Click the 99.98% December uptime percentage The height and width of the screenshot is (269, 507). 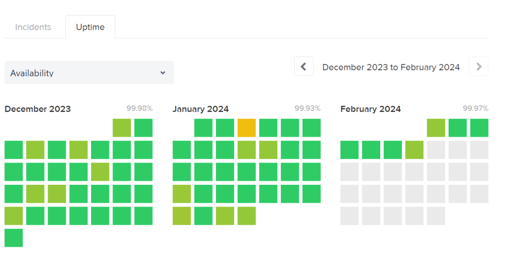(139, 108)
